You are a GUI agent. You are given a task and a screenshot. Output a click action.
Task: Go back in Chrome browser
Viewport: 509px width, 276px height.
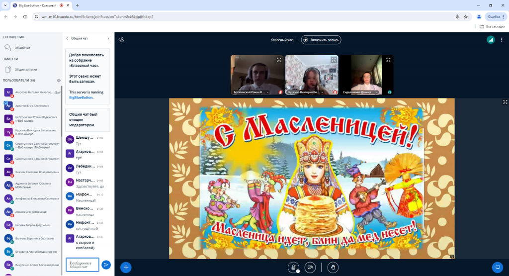[x=6, y=16]
